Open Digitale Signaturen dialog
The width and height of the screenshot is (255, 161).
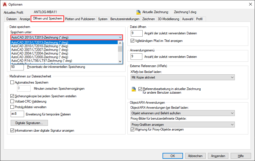click(29, 123)
